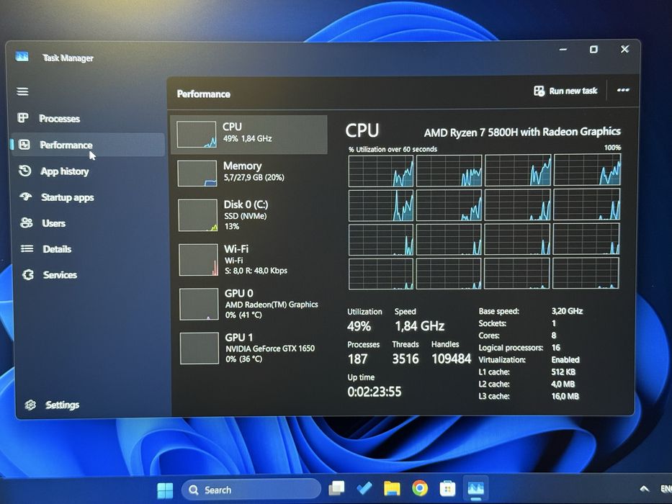Click the Virtualization Enabled value
Screen dimensions: 672x504
point(565,359)
